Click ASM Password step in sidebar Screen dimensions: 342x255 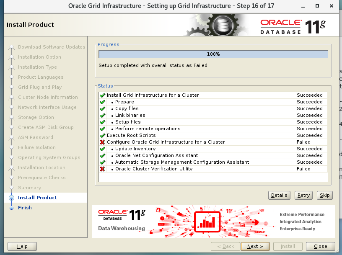tap(35, 137)
